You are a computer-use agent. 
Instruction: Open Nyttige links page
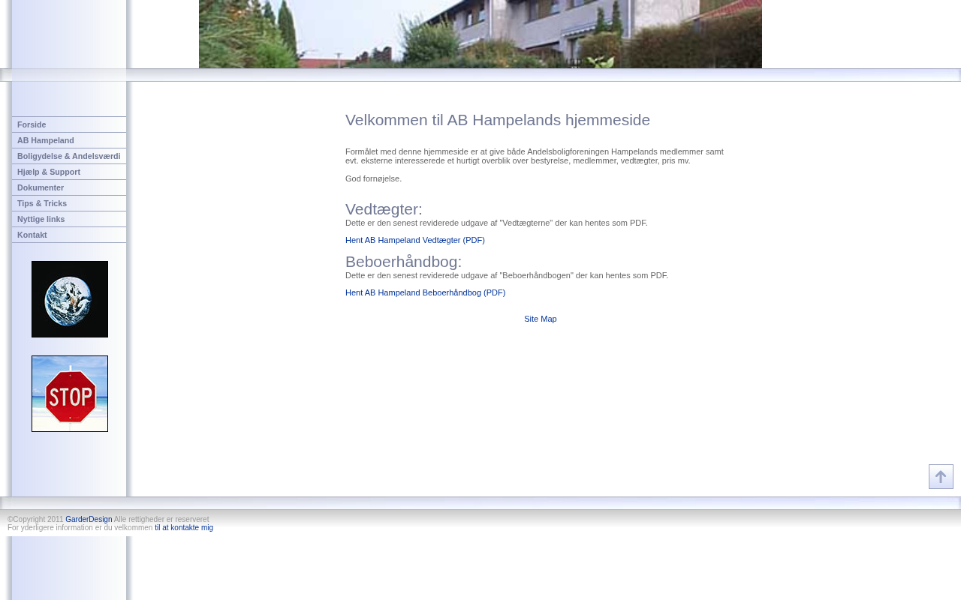pyautogui.click(x=69, y=219)
